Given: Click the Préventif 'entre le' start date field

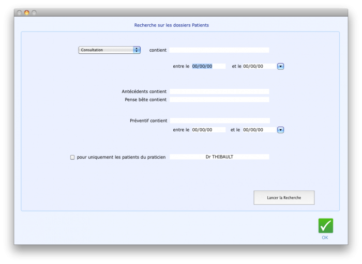Looking at the screenshot, I should coord(208,130).
